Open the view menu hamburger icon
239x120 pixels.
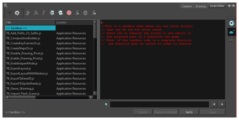pos(6,5)
